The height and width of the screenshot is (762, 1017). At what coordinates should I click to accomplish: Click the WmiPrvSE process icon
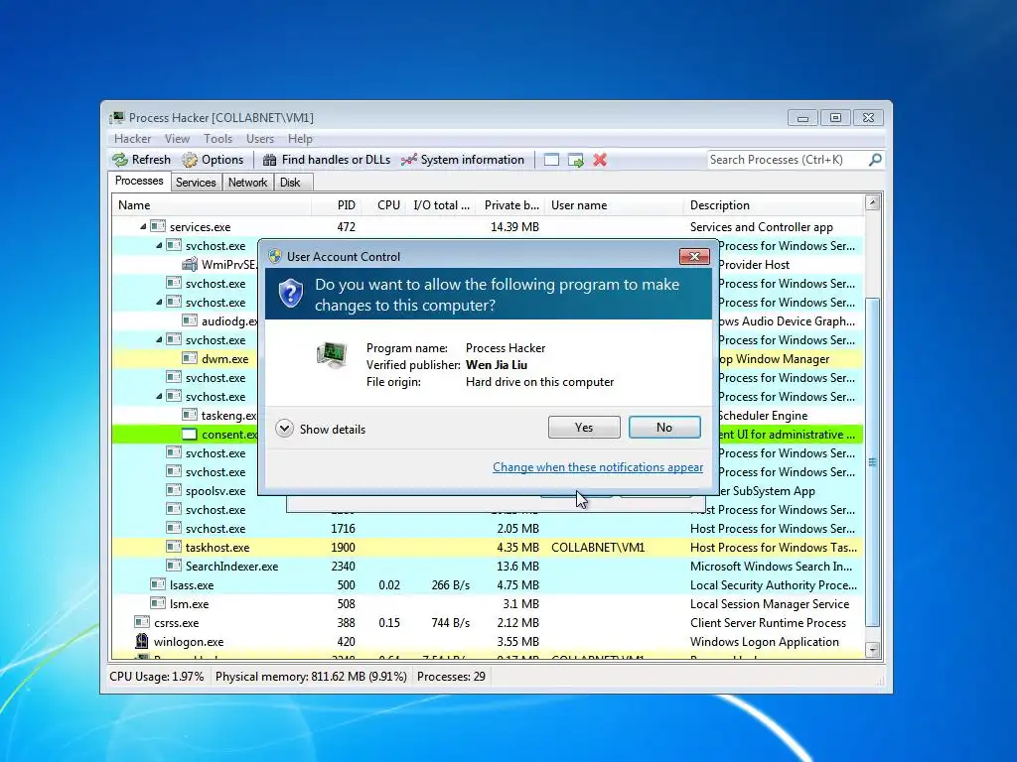pyautogui.click(x=190, y=264)
